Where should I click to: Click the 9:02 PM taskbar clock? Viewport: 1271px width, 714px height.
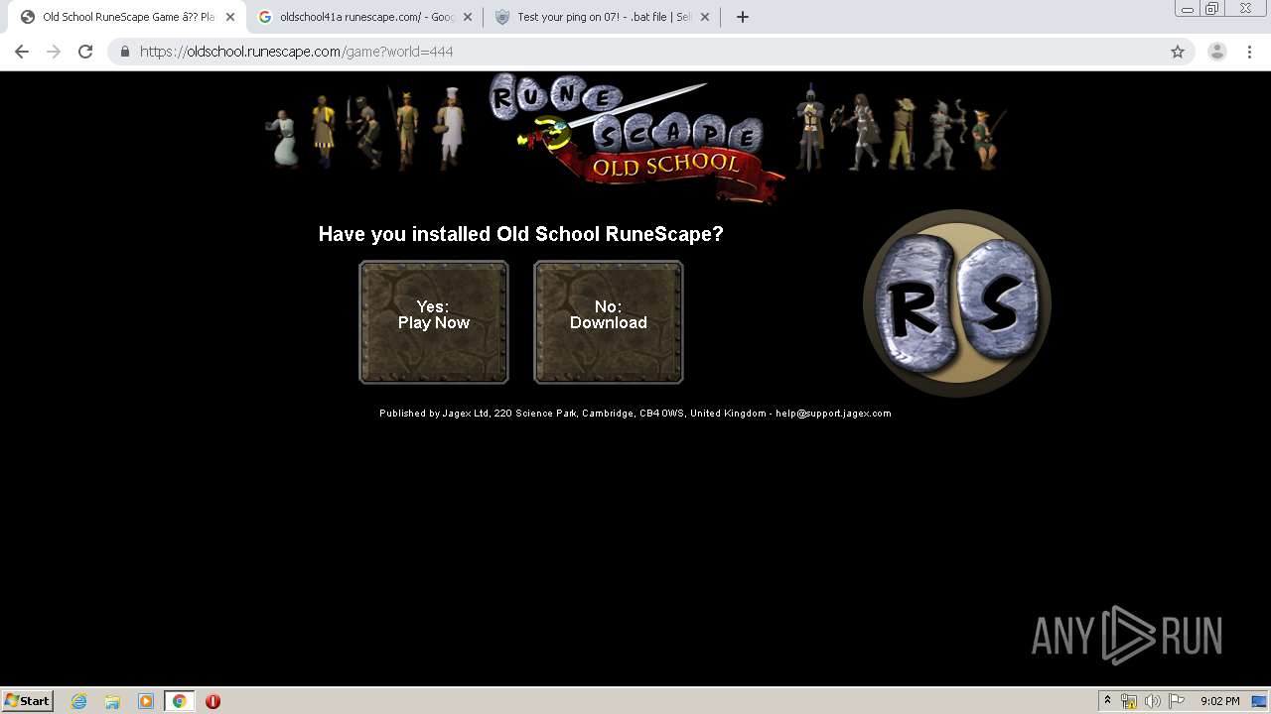point(1219,701)
